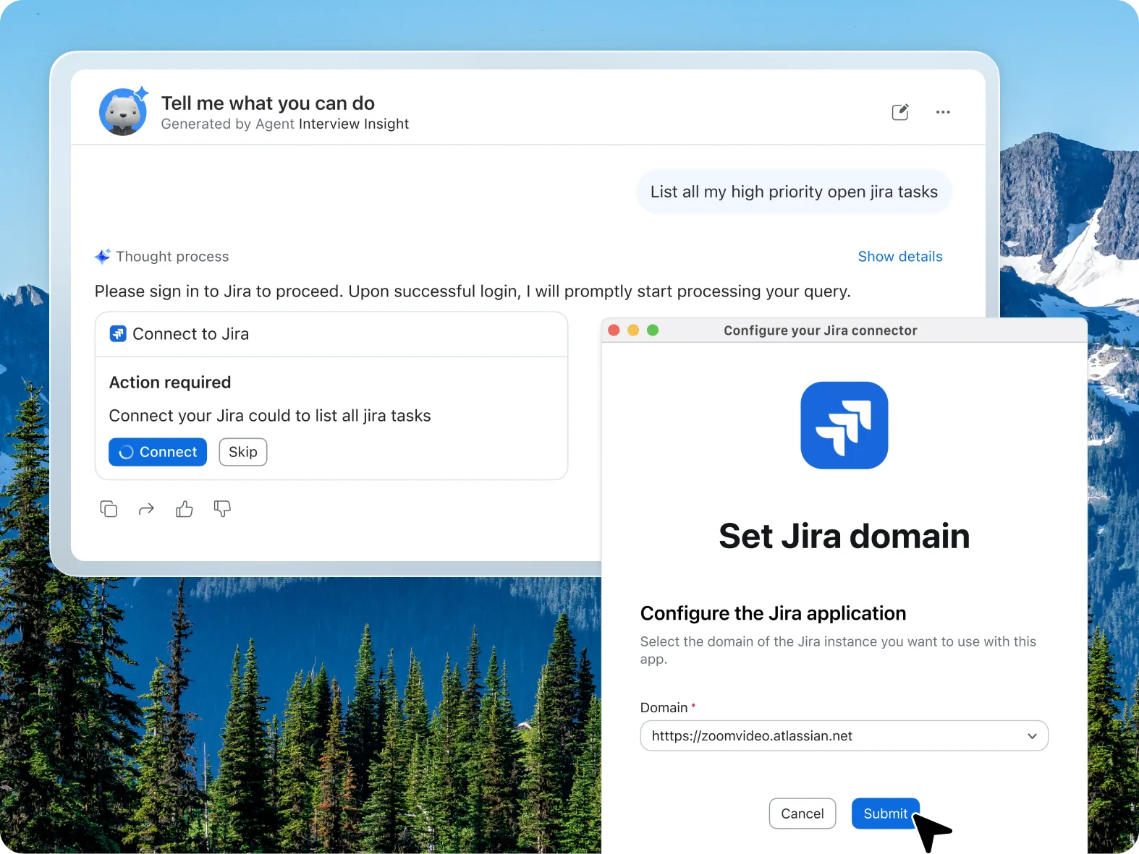The image size is (1139, 854).
Task: Cancel the Jira connector setup
Action: (x=803, y=814)
